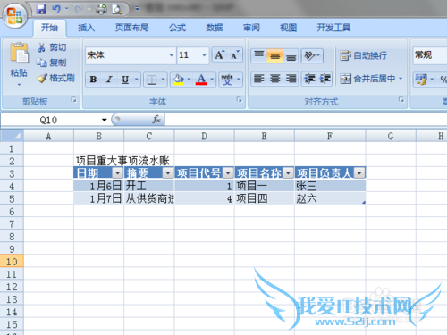Save the workbook from quick access toolbar
Image resolution: width=447 pixels, height=335 pixels.
[41, 9]
